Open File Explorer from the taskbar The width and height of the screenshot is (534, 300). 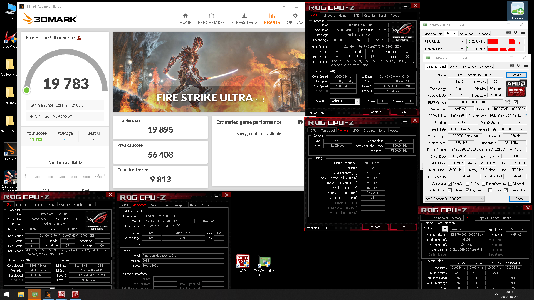21,294
